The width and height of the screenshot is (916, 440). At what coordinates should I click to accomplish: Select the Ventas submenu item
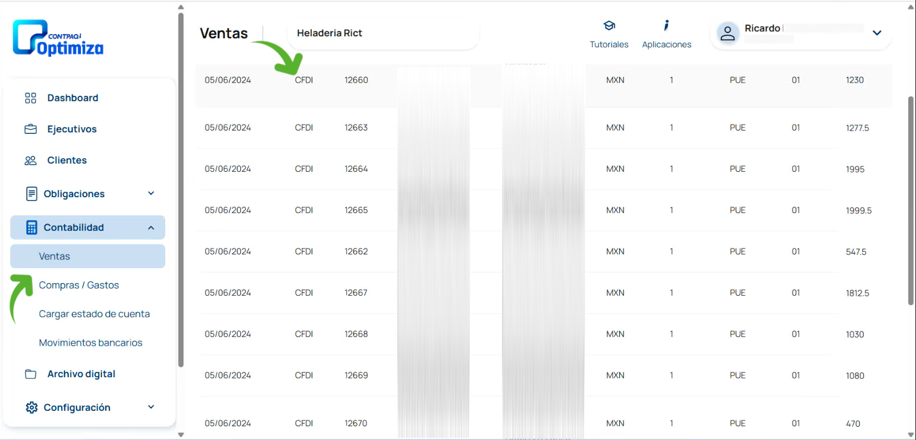coord(88,256)
